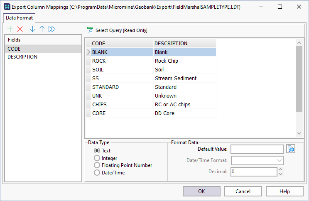This screenshot has width=309, height=201.
Task: Select the Text data type radio button
Action: click(x=97, y=151)
